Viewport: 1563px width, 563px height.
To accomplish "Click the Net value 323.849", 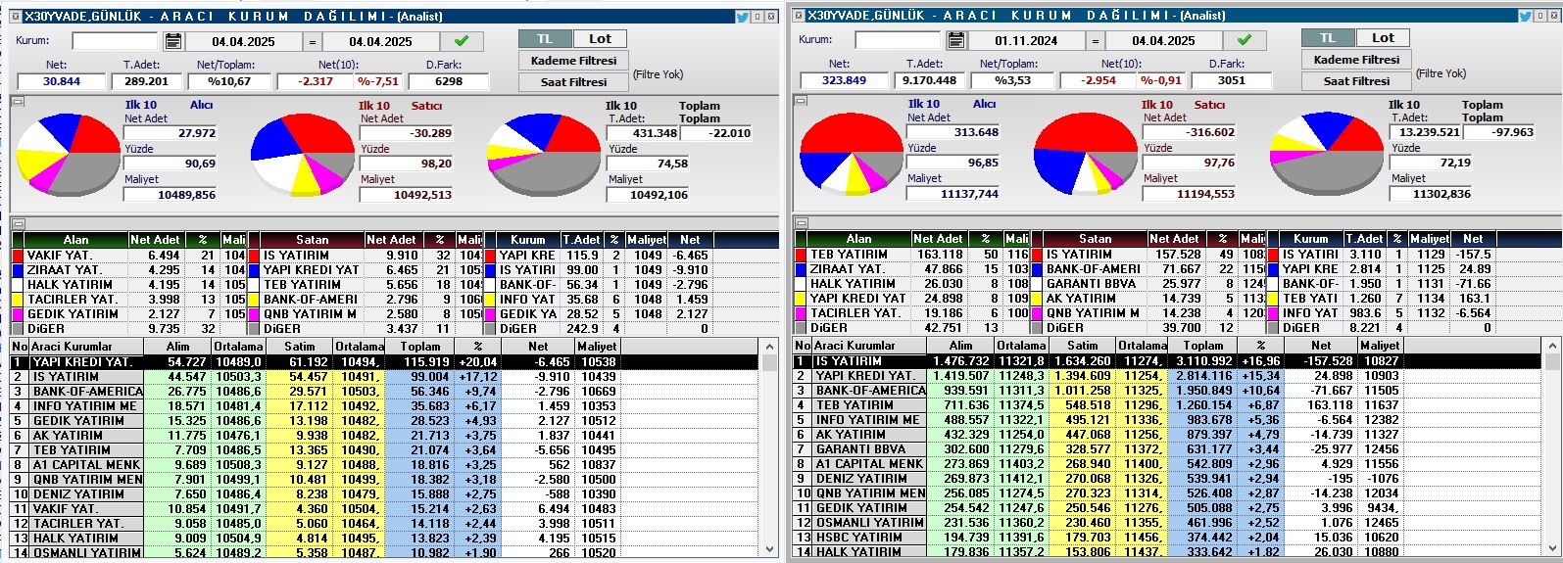I will pos(844,80).
